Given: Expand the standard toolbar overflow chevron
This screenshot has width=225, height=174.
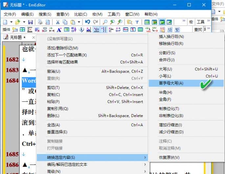Looking at the screenshot, I should [184, 21].
